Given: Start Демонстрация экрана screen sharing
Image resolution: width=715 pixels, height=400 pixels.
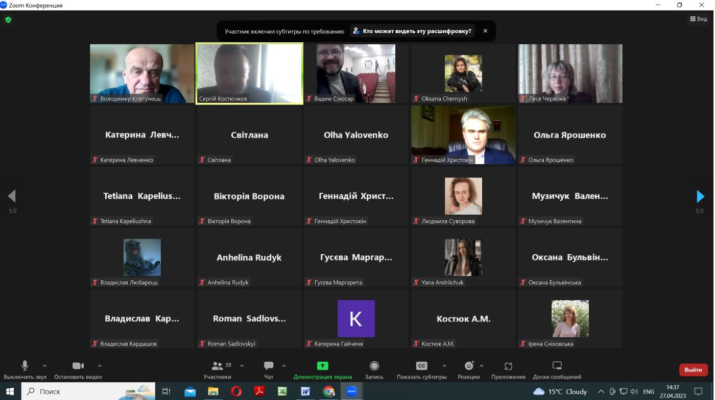Looking at the screenshot, I should point(322,370).
